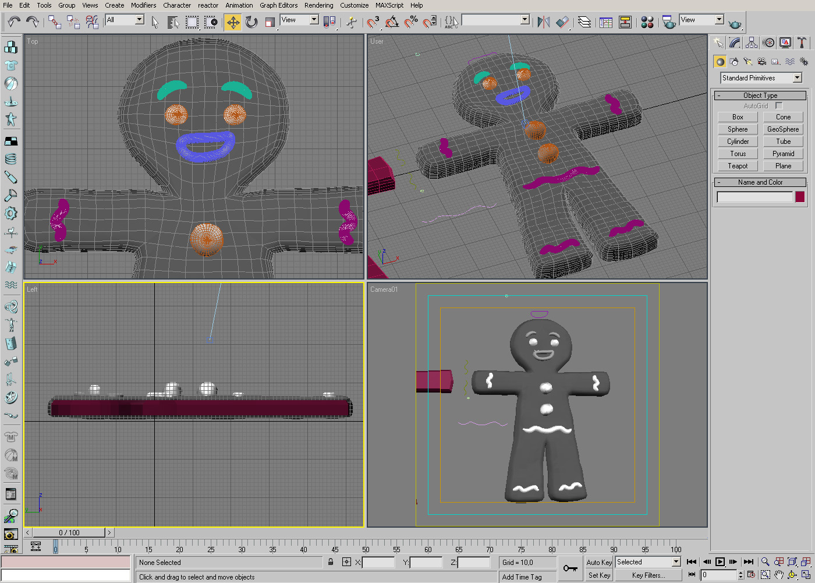The width and height of the screenshot is (815, 583).
Task: Open the reactor menu
Action: point(208,5)
